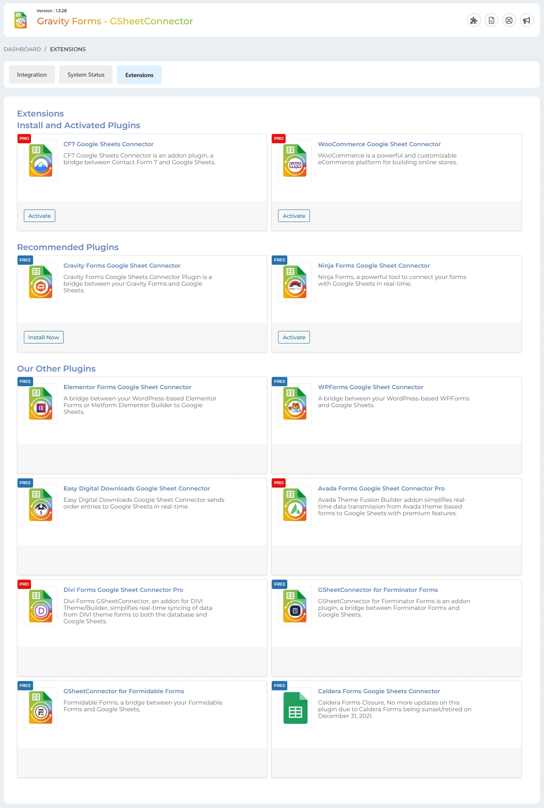The image size is (544, 808).
Task: Click the 'Recommended Plugins' section heading
Action: [68, 247]
